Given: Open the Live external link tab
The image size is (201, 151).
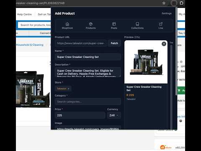Looking at the screenshot, I should [161, 26].
